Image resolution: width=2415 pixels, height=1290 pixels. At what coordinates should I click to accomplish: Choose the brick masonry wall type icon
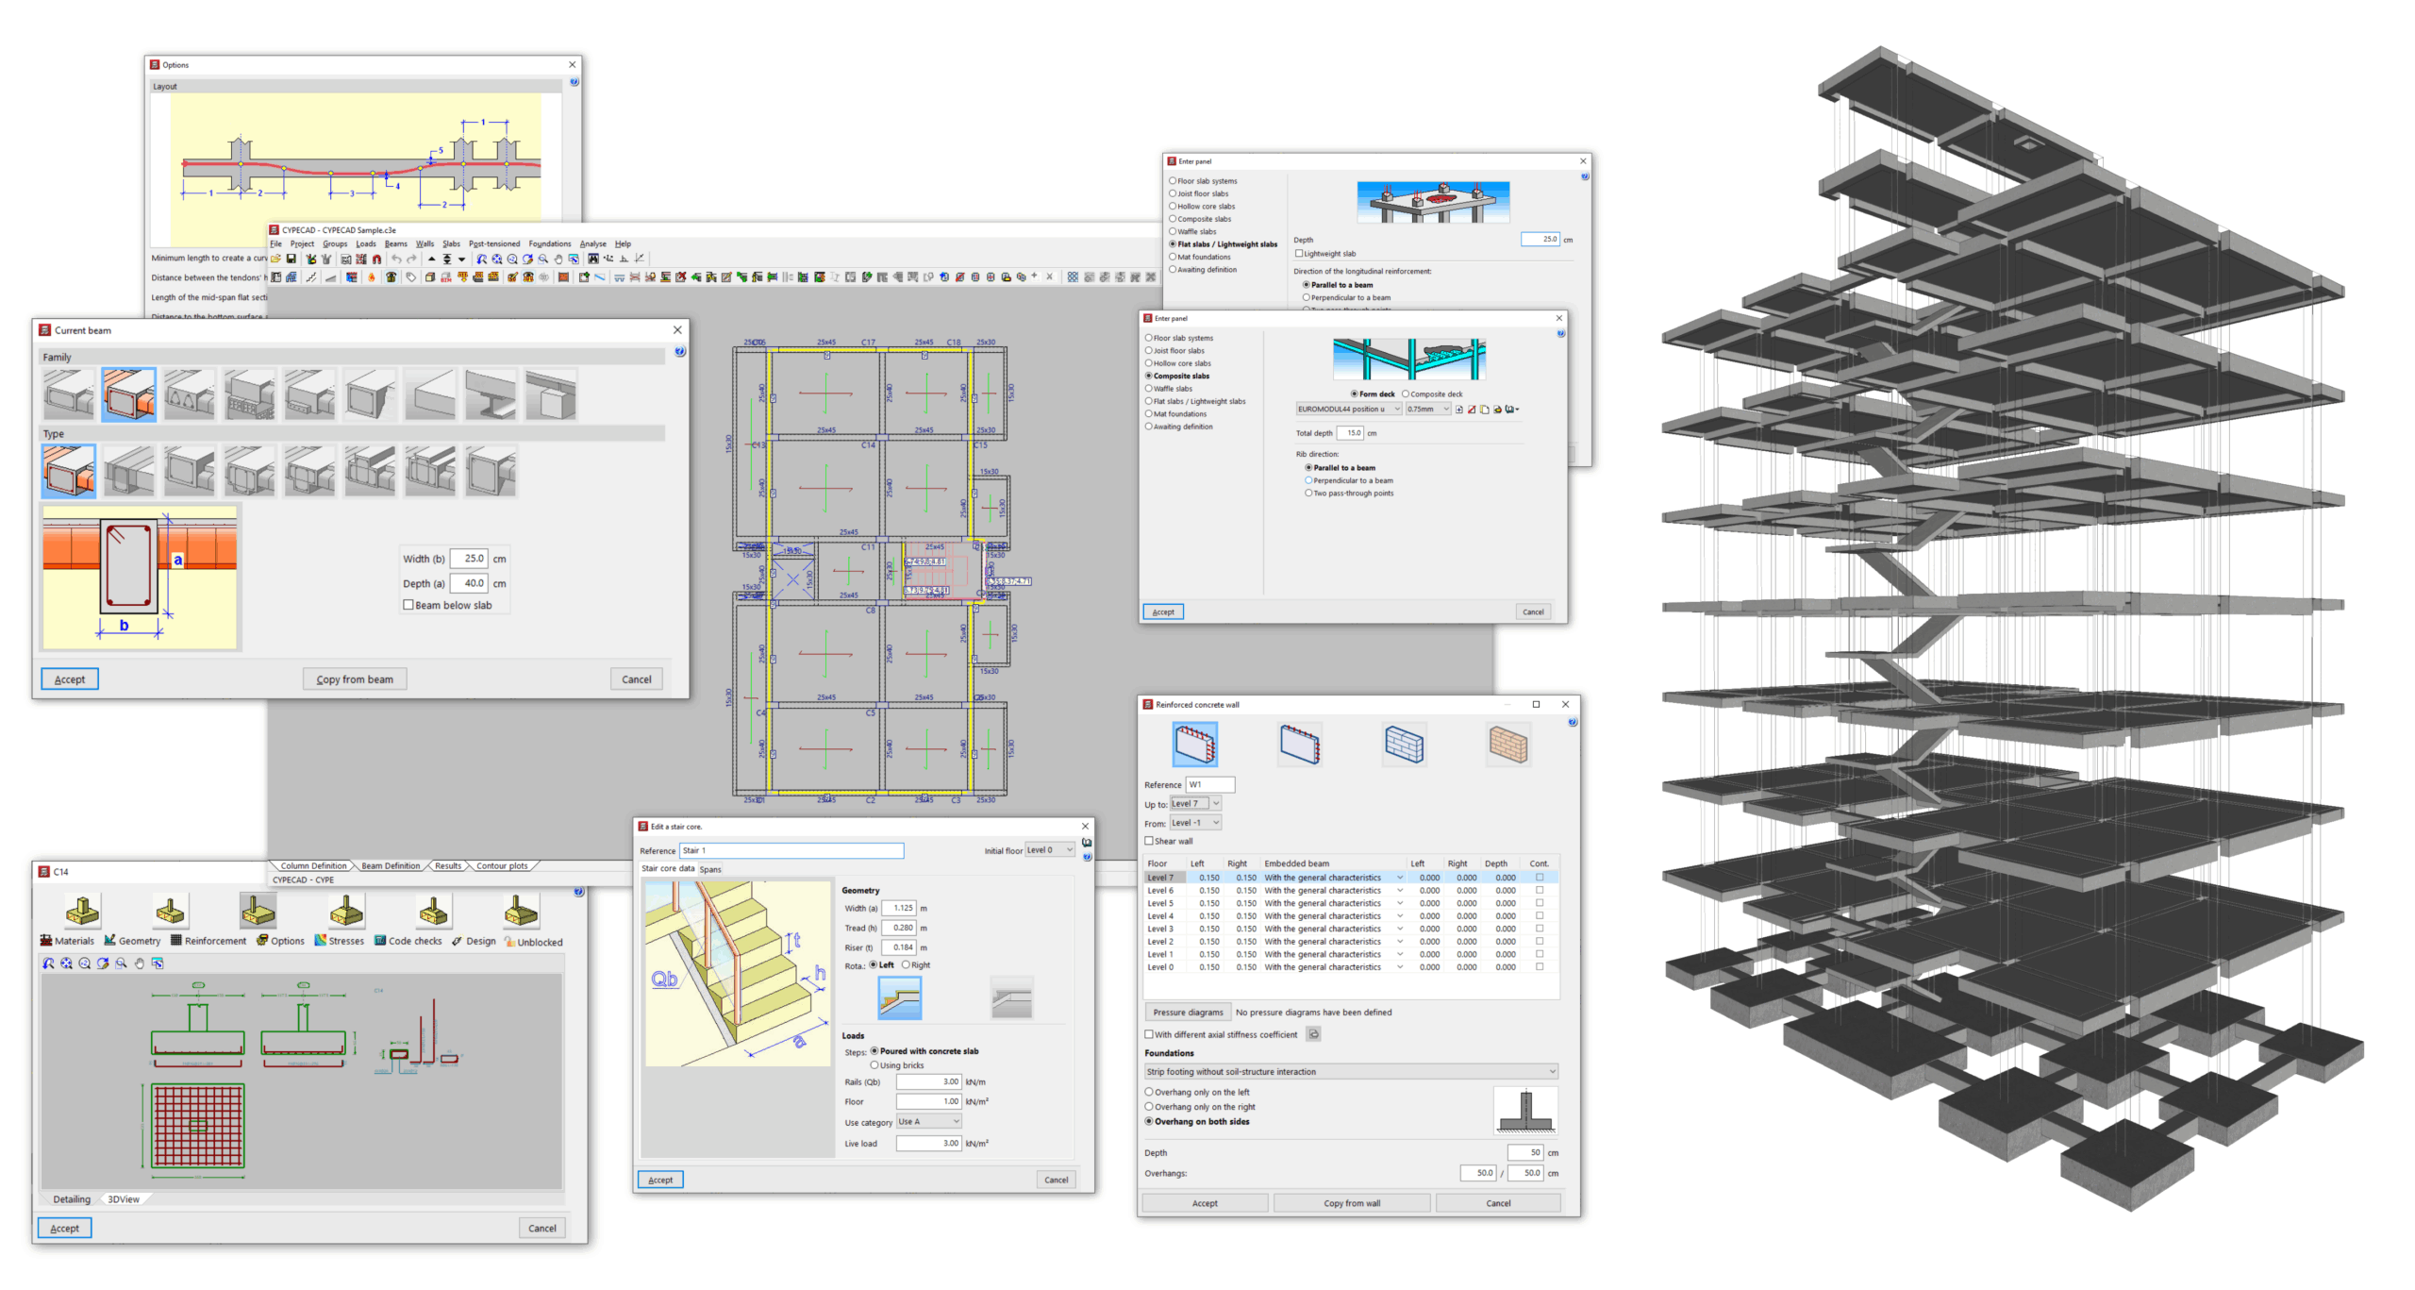click(1507, 745)
